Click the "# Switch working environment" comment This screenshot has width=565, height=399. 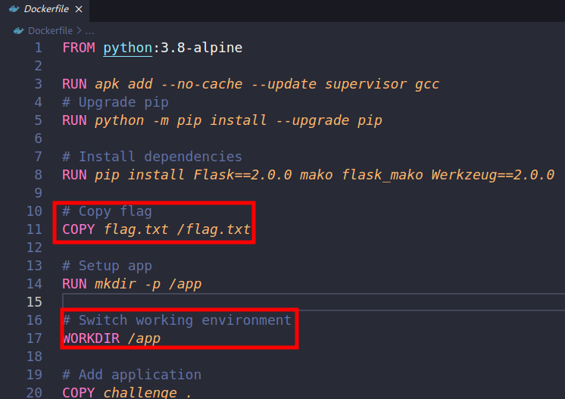tap(176, 320)
